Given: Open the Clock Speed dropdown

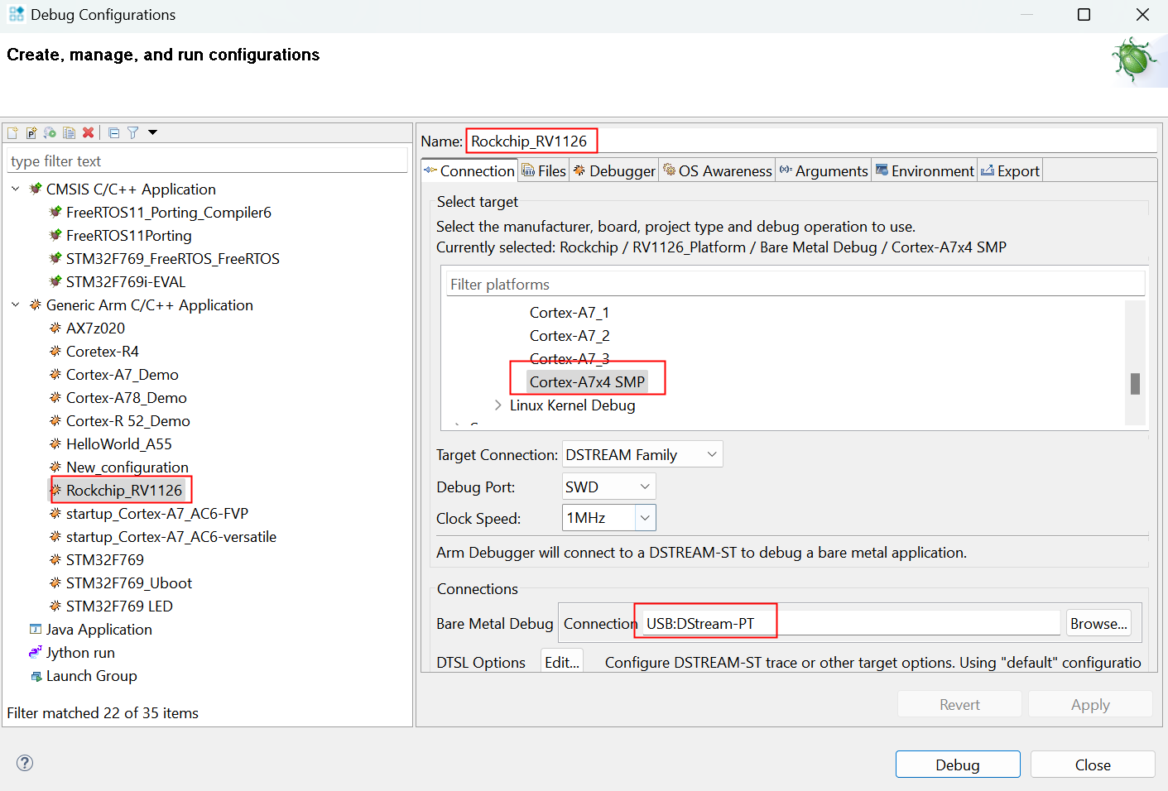Looking at the screenshot, I should [646, 518].
